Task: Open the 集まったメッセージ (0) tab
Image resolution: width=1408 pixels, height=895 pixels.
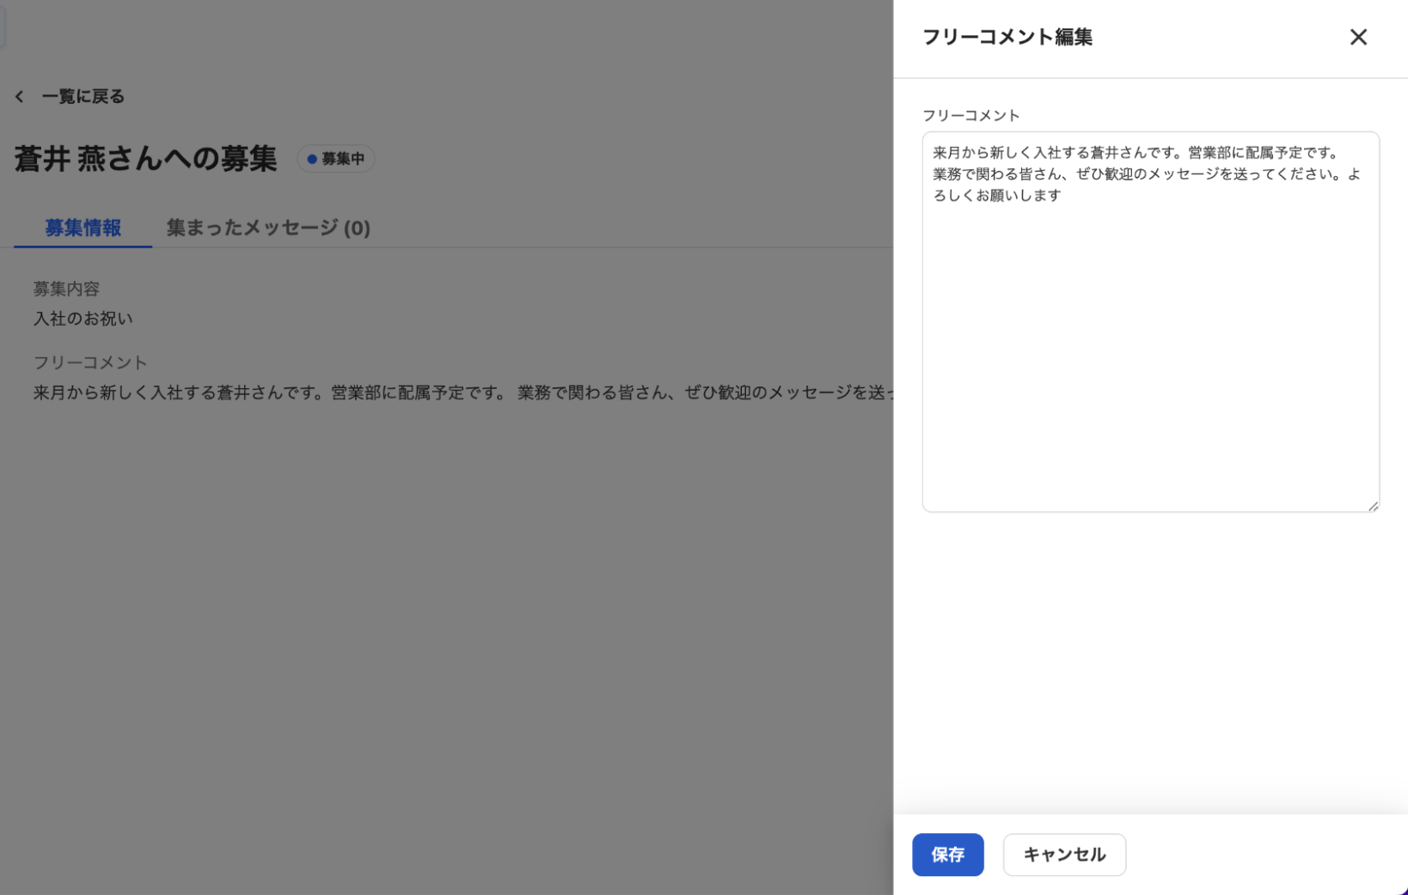Action: 268,228
